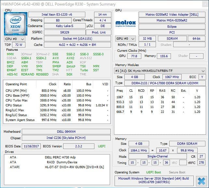Click the AES-NI feature label
The image size is (209, 188).
[12, 74]
